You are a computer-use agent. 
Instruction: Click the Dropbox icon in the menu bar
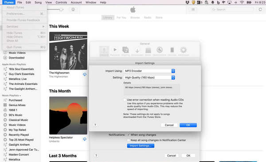coord(187,2)
